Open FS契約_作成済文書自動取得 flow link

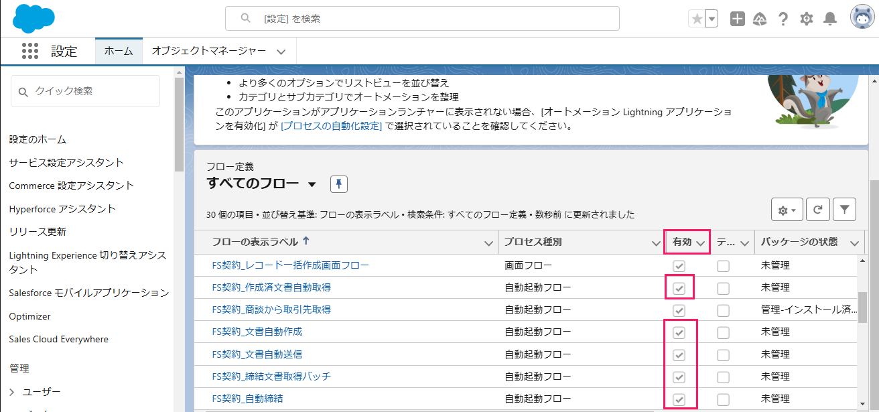coord(271,287)
